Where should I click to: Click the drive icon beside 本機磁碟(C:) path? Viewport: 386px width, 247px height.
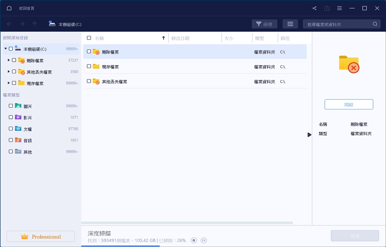pyautogui.click(x=52, y=24)
